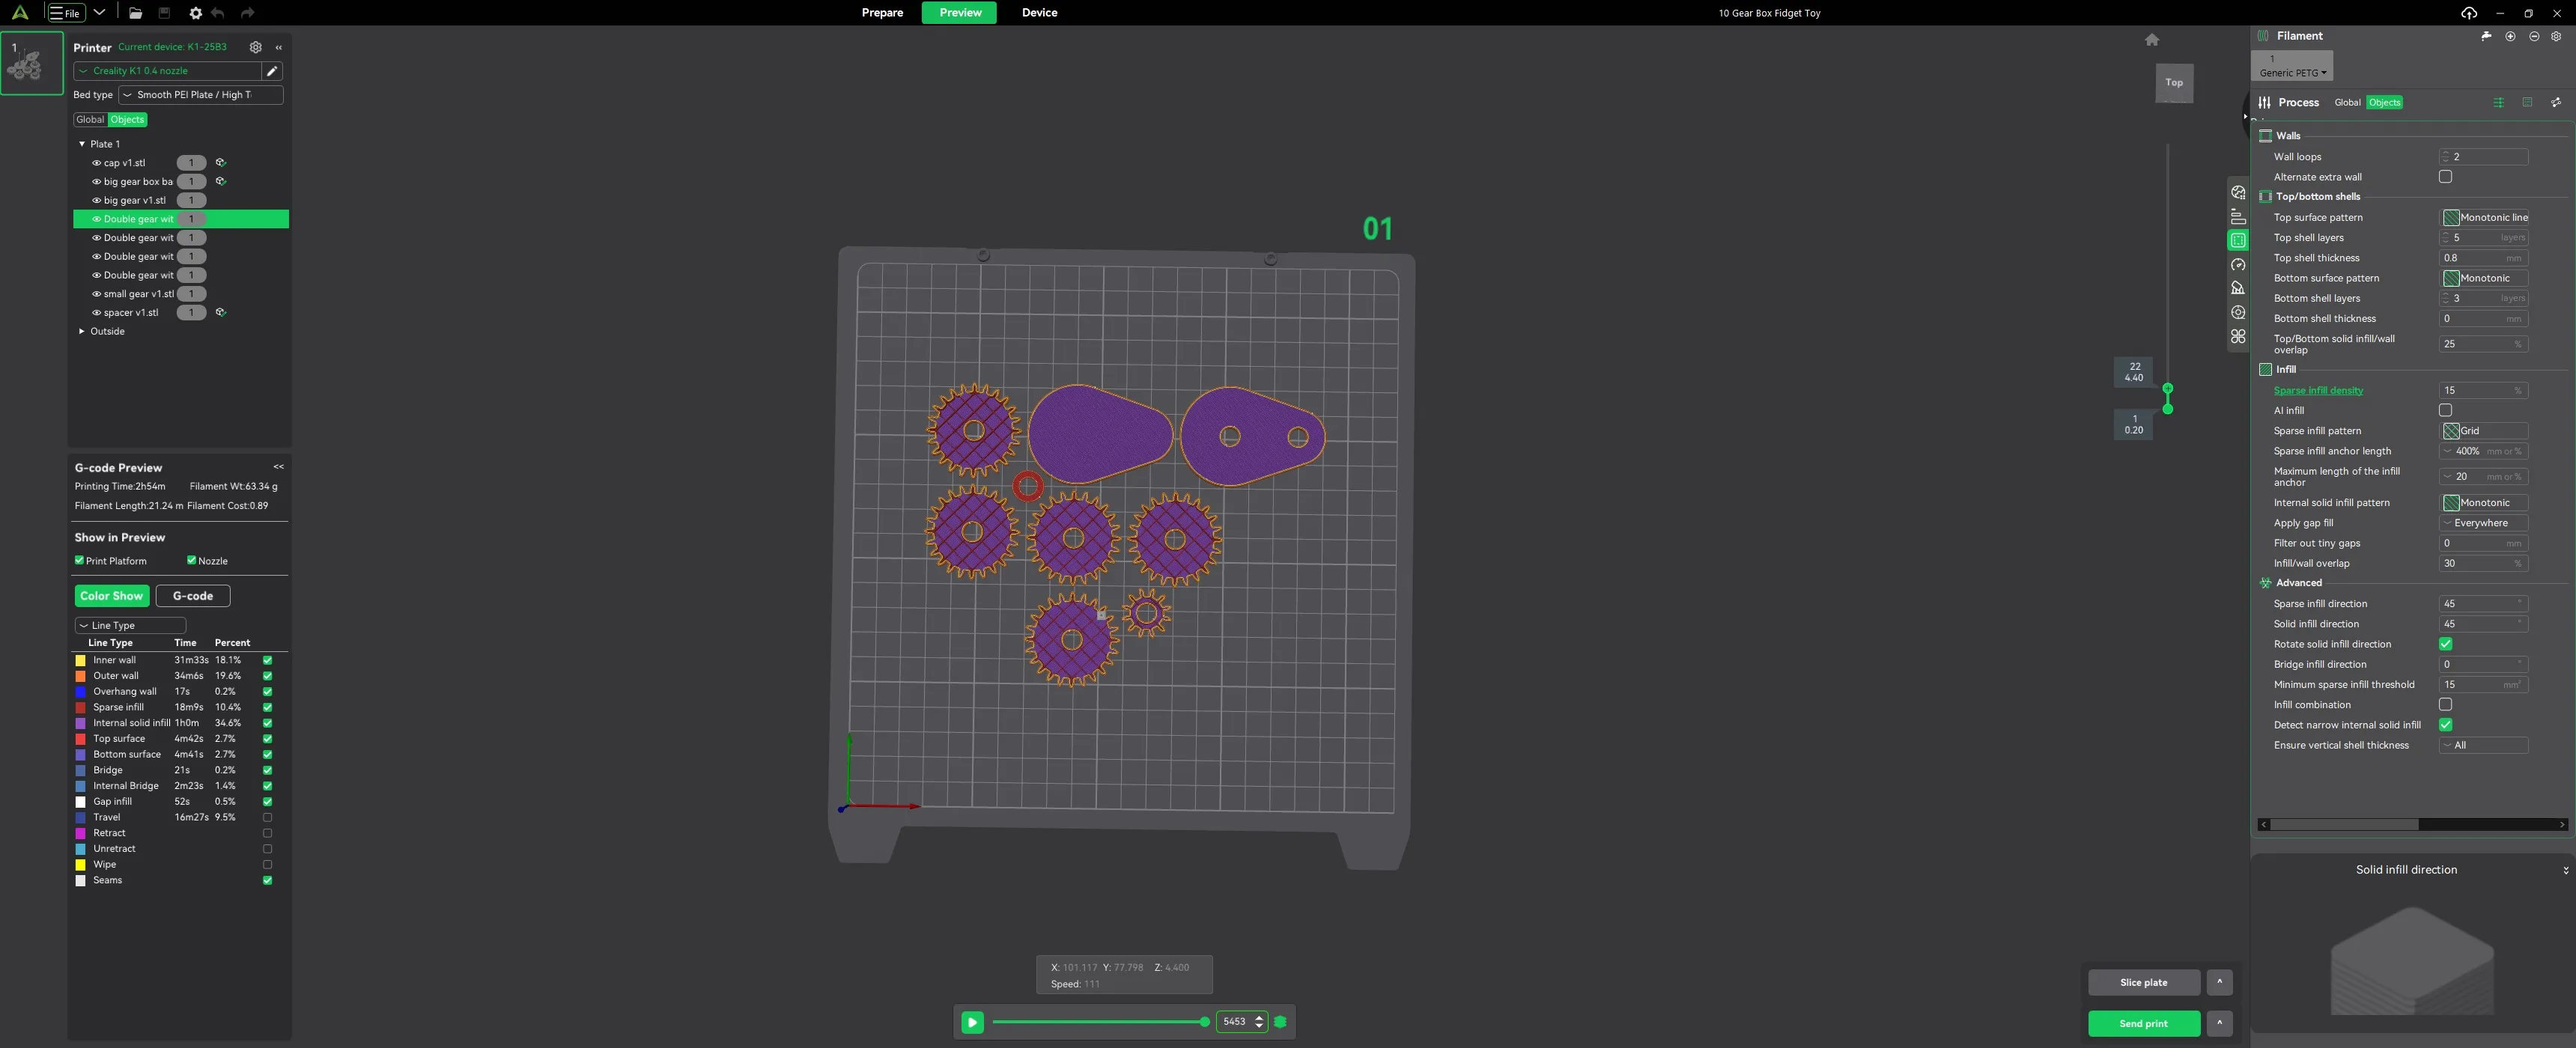Click Internal solid infill color swatch
The image size is (2576, 1048).
pos(80,723)
